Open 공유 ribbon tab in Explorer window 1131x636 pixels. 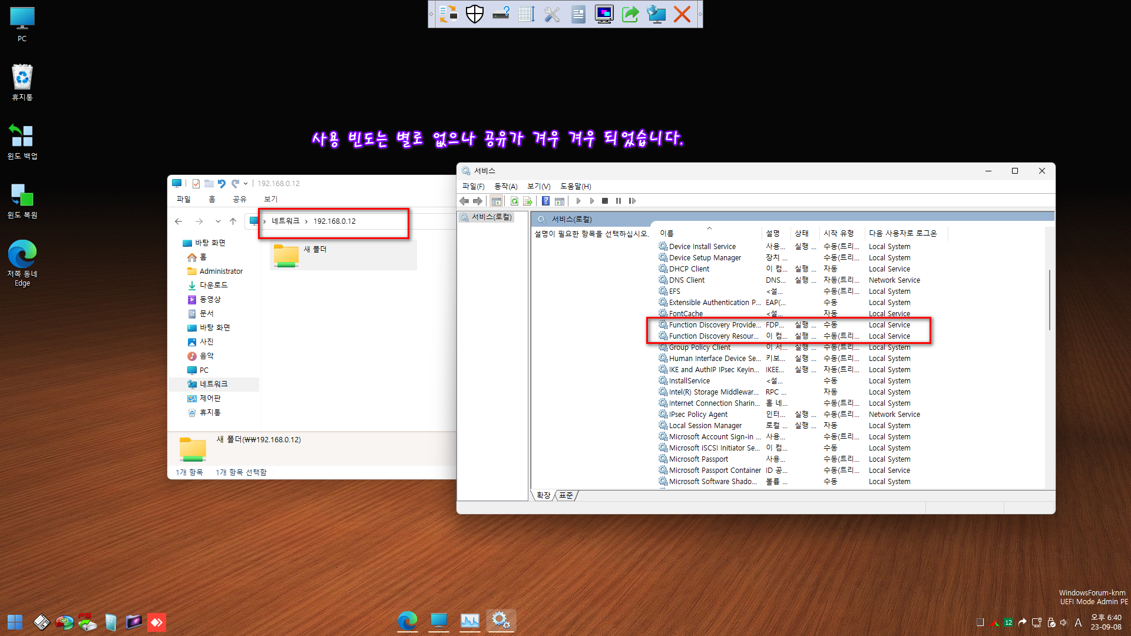coord(240,199)
